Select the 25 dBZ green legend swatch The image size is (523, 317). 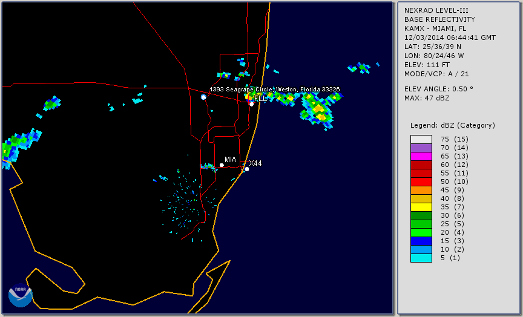(x=421, y=224)
